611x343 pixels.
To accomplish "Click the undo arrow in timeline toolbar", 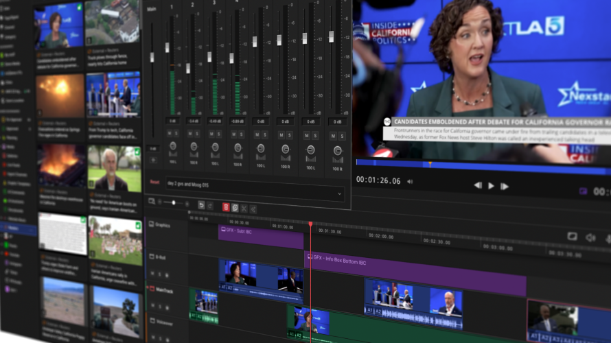I will pos(201,205).
